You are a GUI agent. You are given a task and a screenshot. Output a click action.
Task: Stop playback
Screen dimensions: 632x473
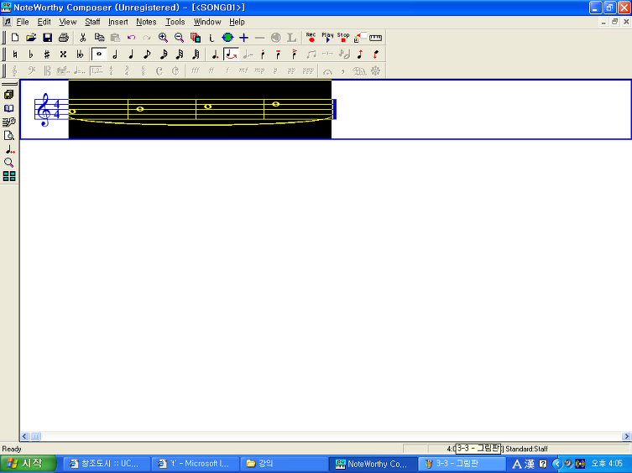[343, 38]
